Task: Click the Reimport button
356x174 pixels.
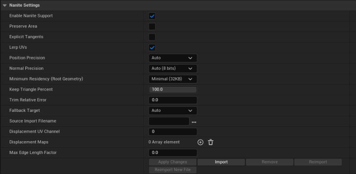Action: pos(318,162)
